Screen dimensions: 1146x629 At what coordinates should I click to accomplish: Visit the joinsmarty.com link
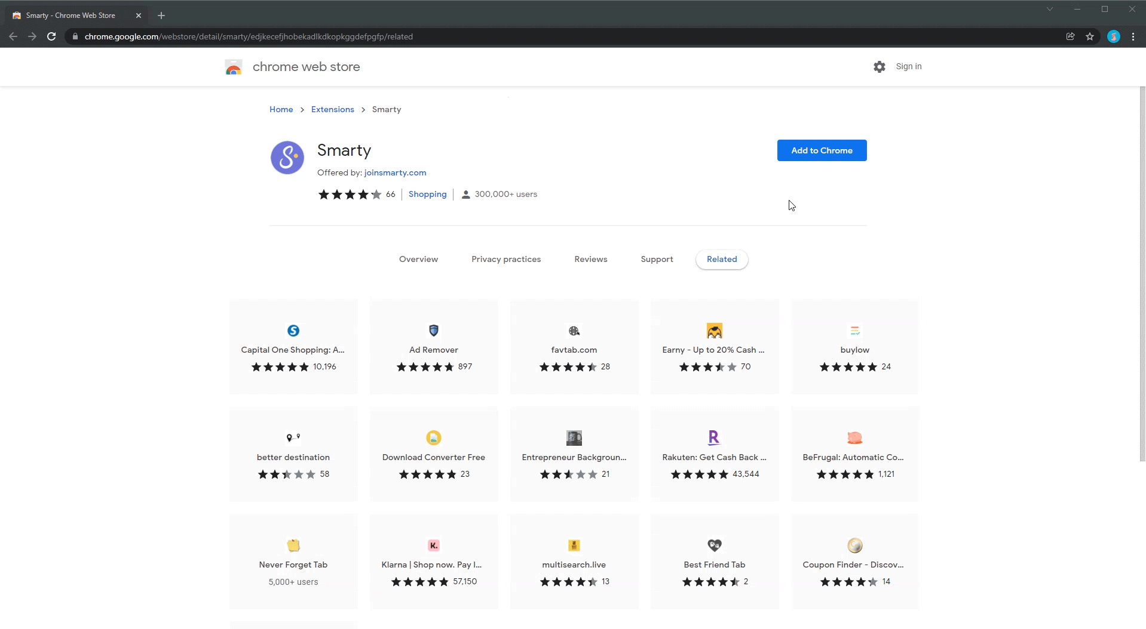tap(395, 172)
